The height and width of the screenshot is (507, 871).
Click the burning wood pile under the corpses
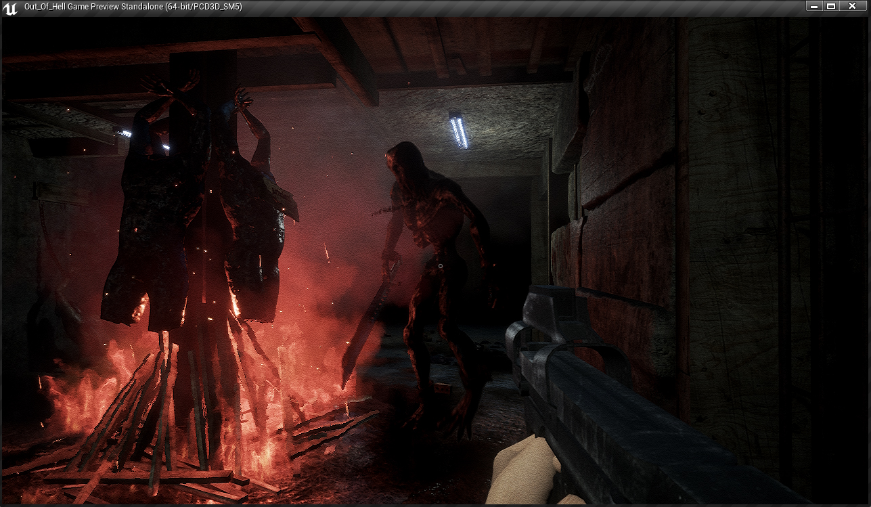(x=176, y=420)
